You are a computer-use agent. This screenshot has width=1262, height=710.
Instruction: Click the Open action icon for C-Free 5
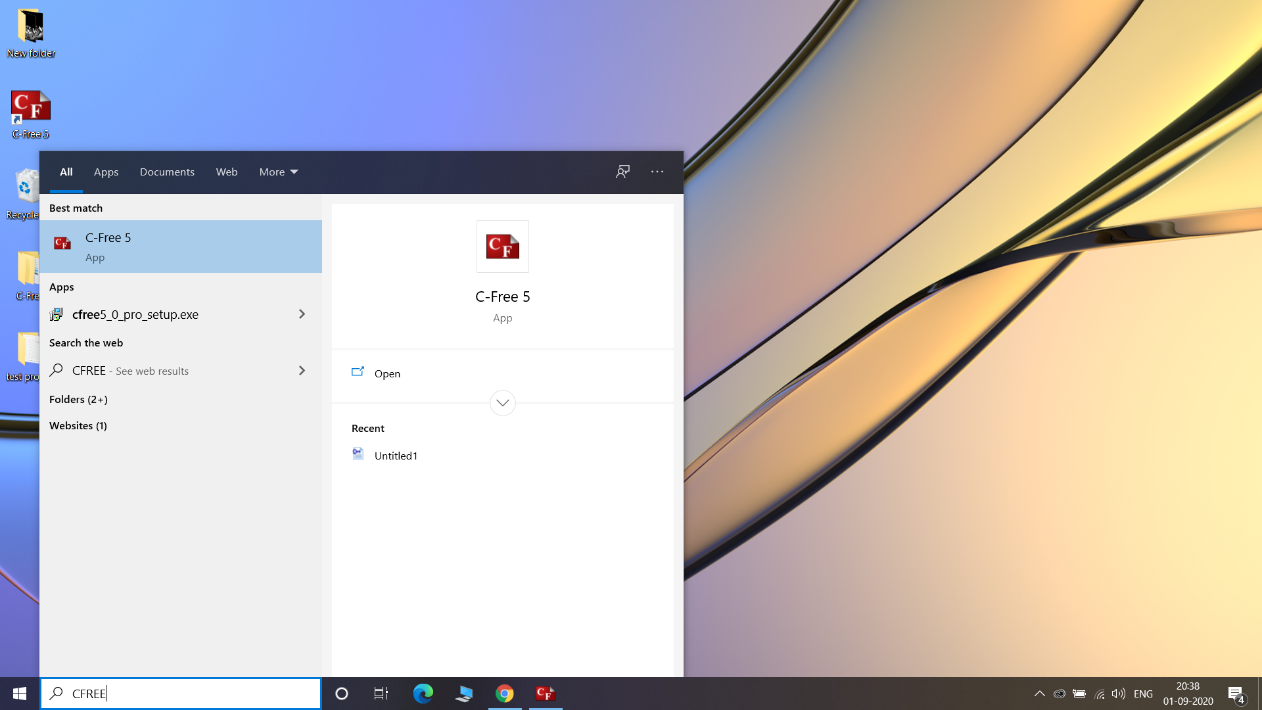pyautogui.click(x=358, y=372)
